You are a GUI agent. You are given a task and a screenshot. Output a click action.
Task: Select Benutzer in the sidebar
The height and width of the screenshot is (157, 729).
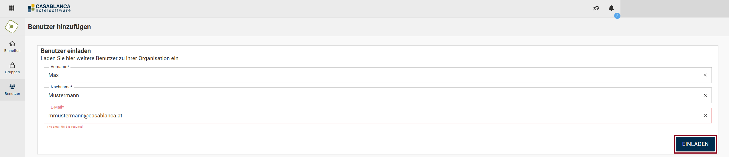coord(12,90)
